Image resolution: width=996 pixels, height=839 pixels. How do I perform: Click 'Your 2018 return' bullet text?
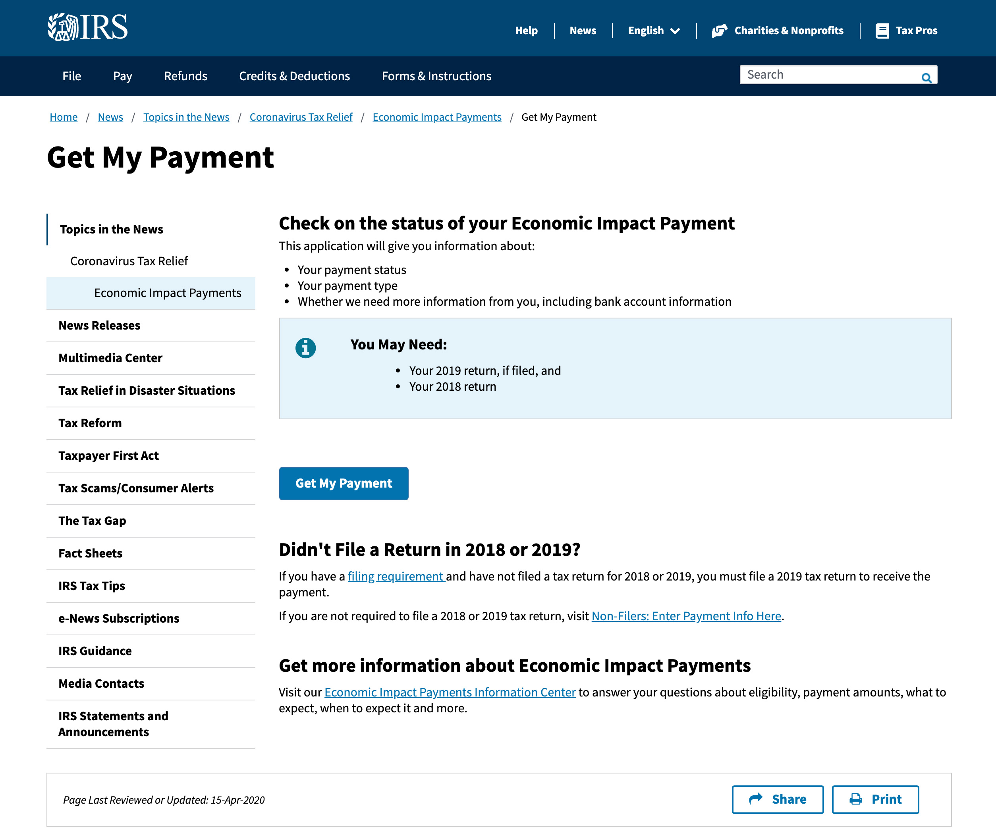click(x=452, y=387)
